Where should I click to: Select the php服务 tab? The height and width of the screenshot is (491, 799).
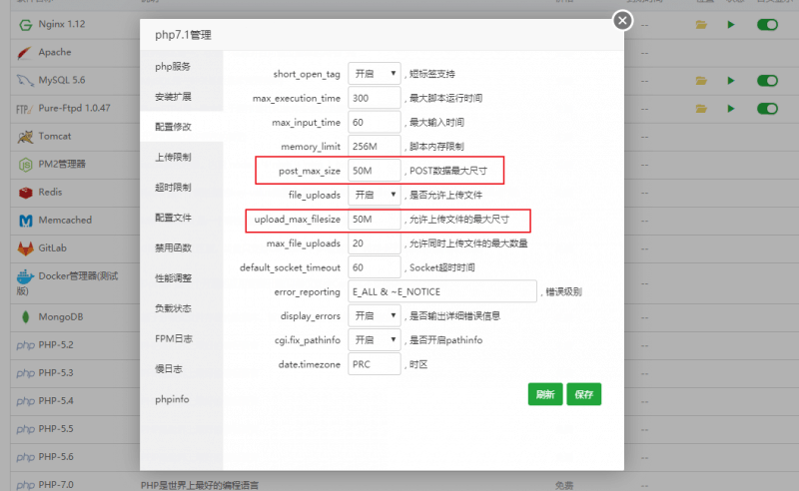point(182,66)
